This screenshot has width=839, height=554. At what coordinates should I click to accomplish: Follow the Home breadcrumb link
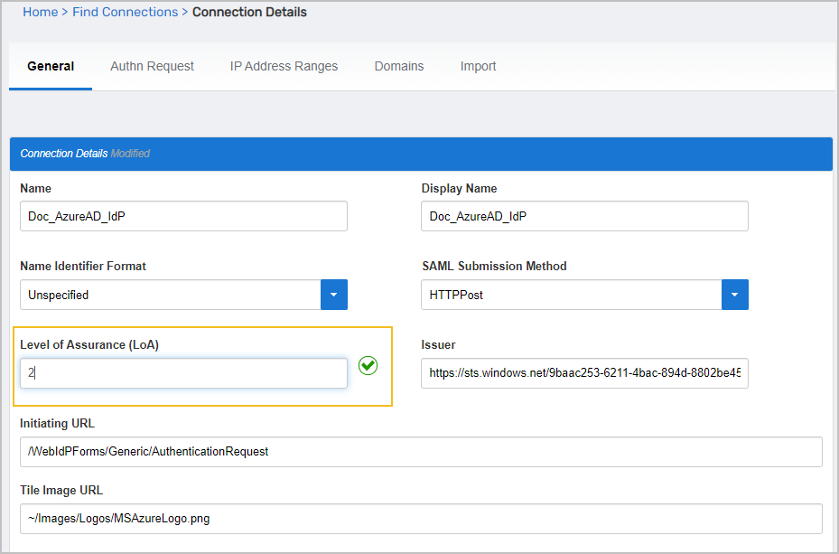(x=40, y=12)
